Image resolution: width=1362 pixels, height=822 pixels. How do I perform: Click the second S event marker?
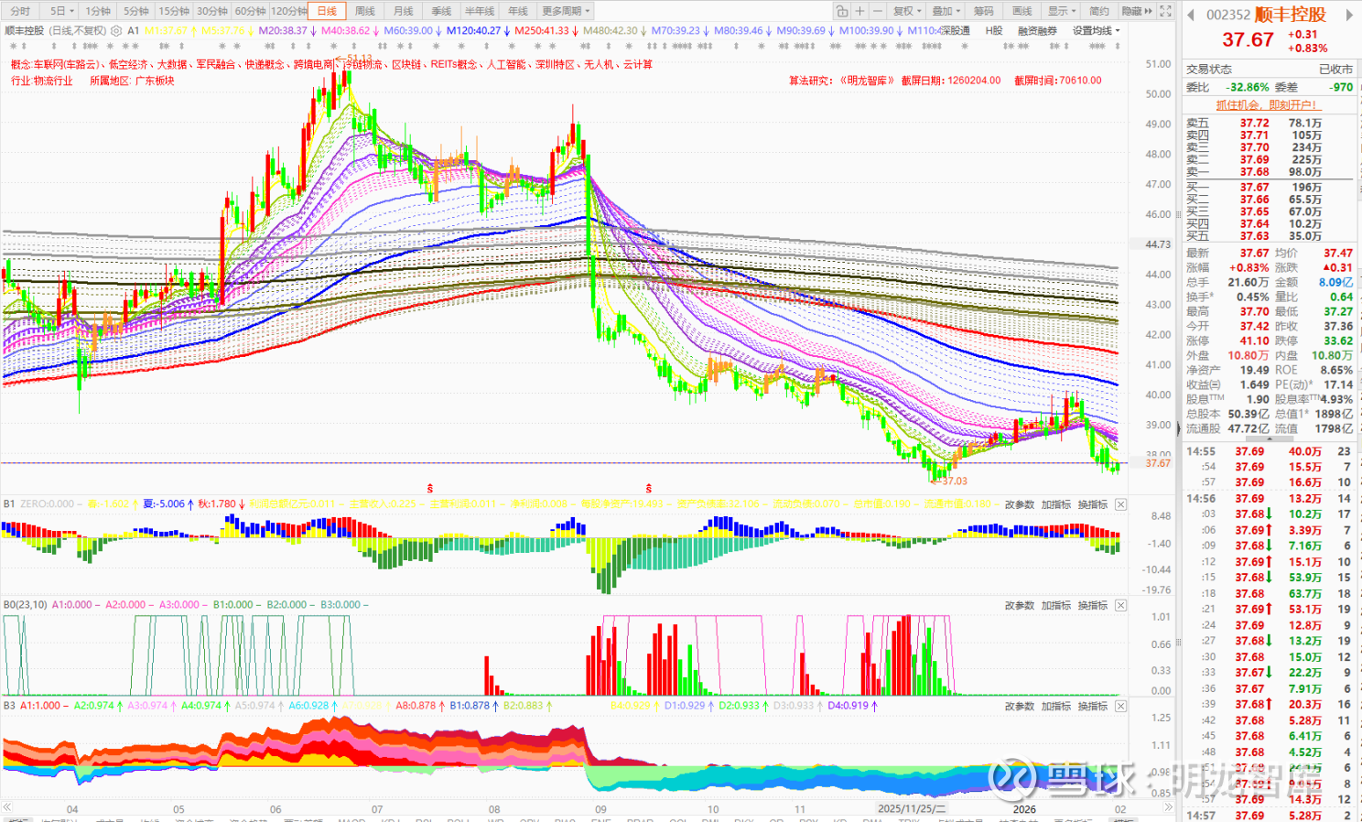click(x=649, y=489)
